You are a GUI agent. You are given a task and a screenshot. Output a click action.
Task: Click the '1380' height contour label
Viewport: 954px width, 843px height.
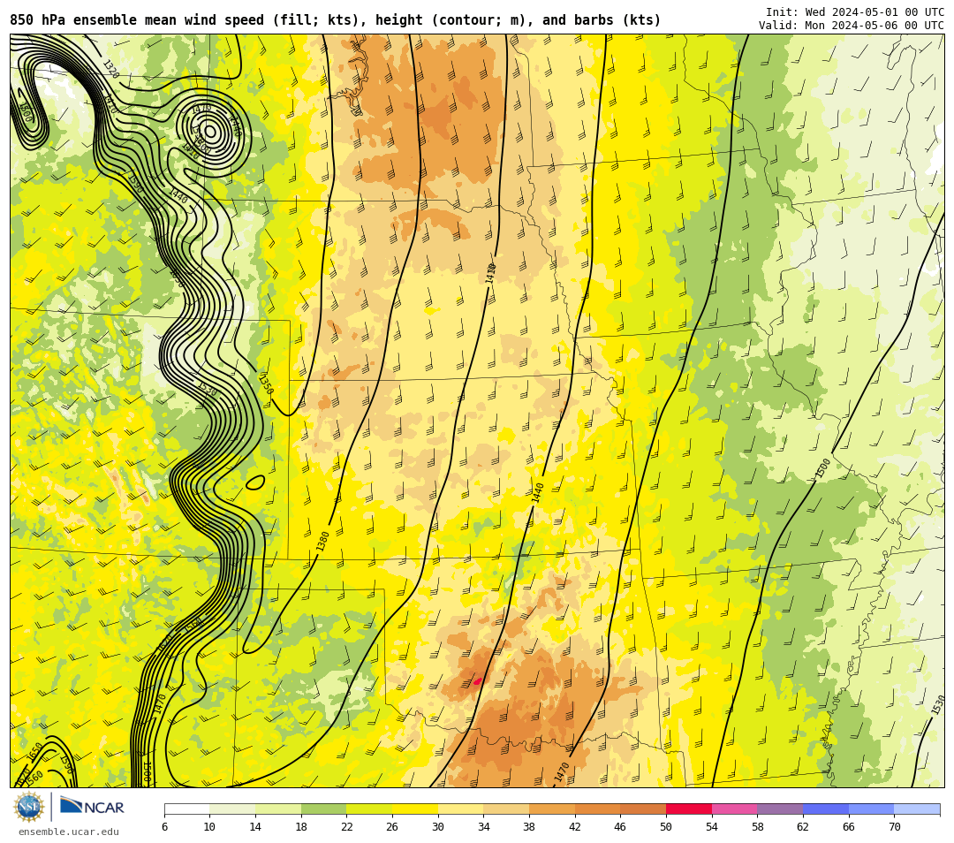pos(322,541)
